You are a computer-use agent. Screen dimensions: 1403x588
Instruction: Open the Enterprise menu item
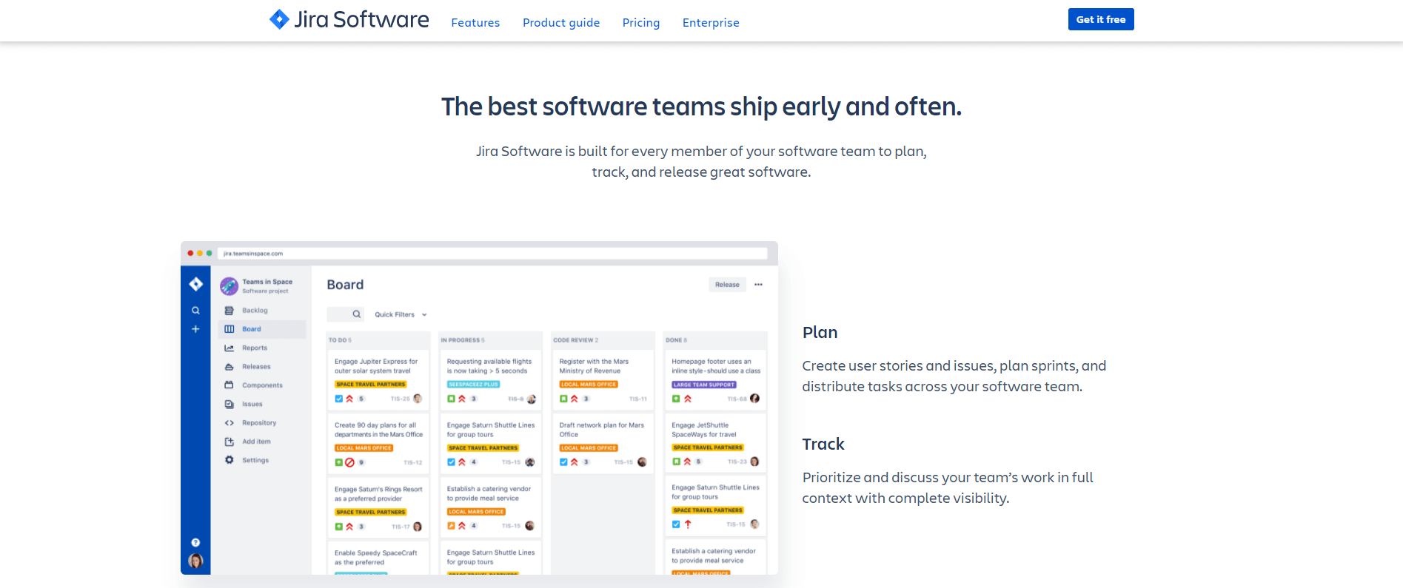711,23
